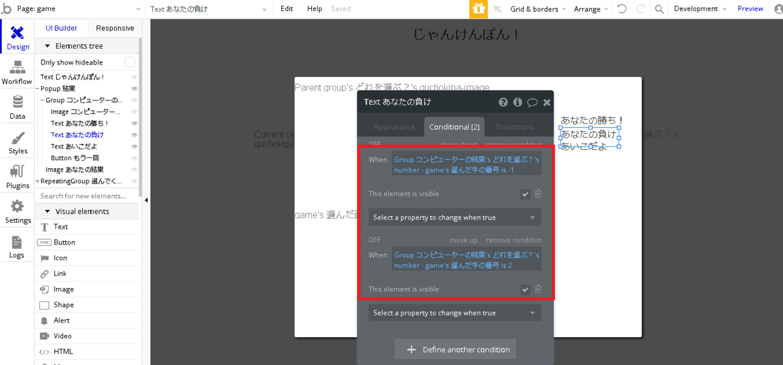
Task: Collapse Popup 結果 in elements tree
Action: click(x=38, y=89)
